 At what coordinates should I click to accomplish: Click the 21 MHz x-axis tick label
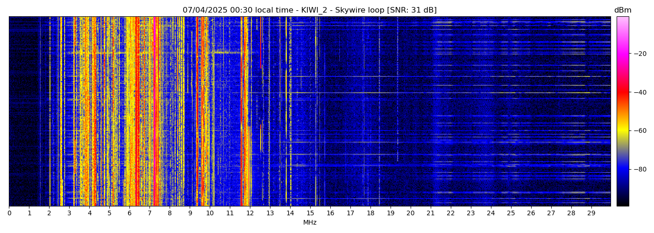[430, 213]
